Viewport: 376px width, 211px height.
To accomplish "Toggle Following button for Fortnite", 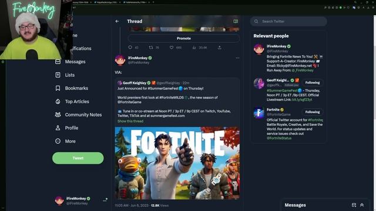I will [312, 112].
